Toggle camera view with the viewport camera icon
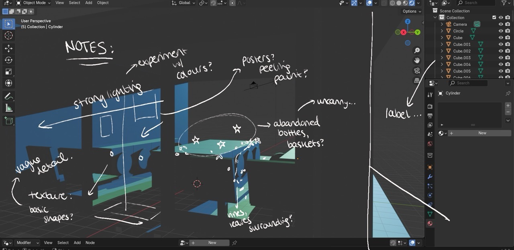This screenshot has height=250, width=514. (417, 71)
